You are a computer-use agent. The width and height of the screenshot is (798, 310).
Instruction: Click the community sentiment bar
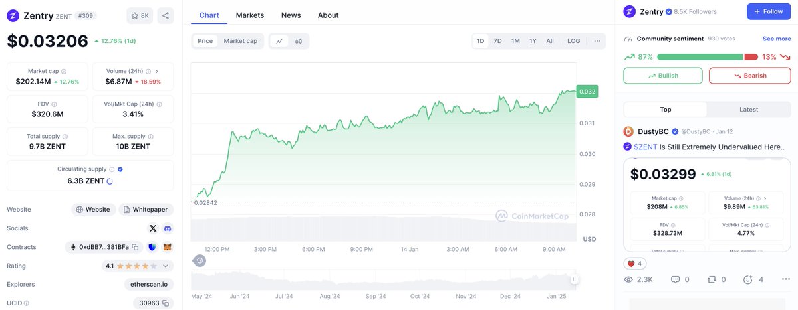[707, 57]
